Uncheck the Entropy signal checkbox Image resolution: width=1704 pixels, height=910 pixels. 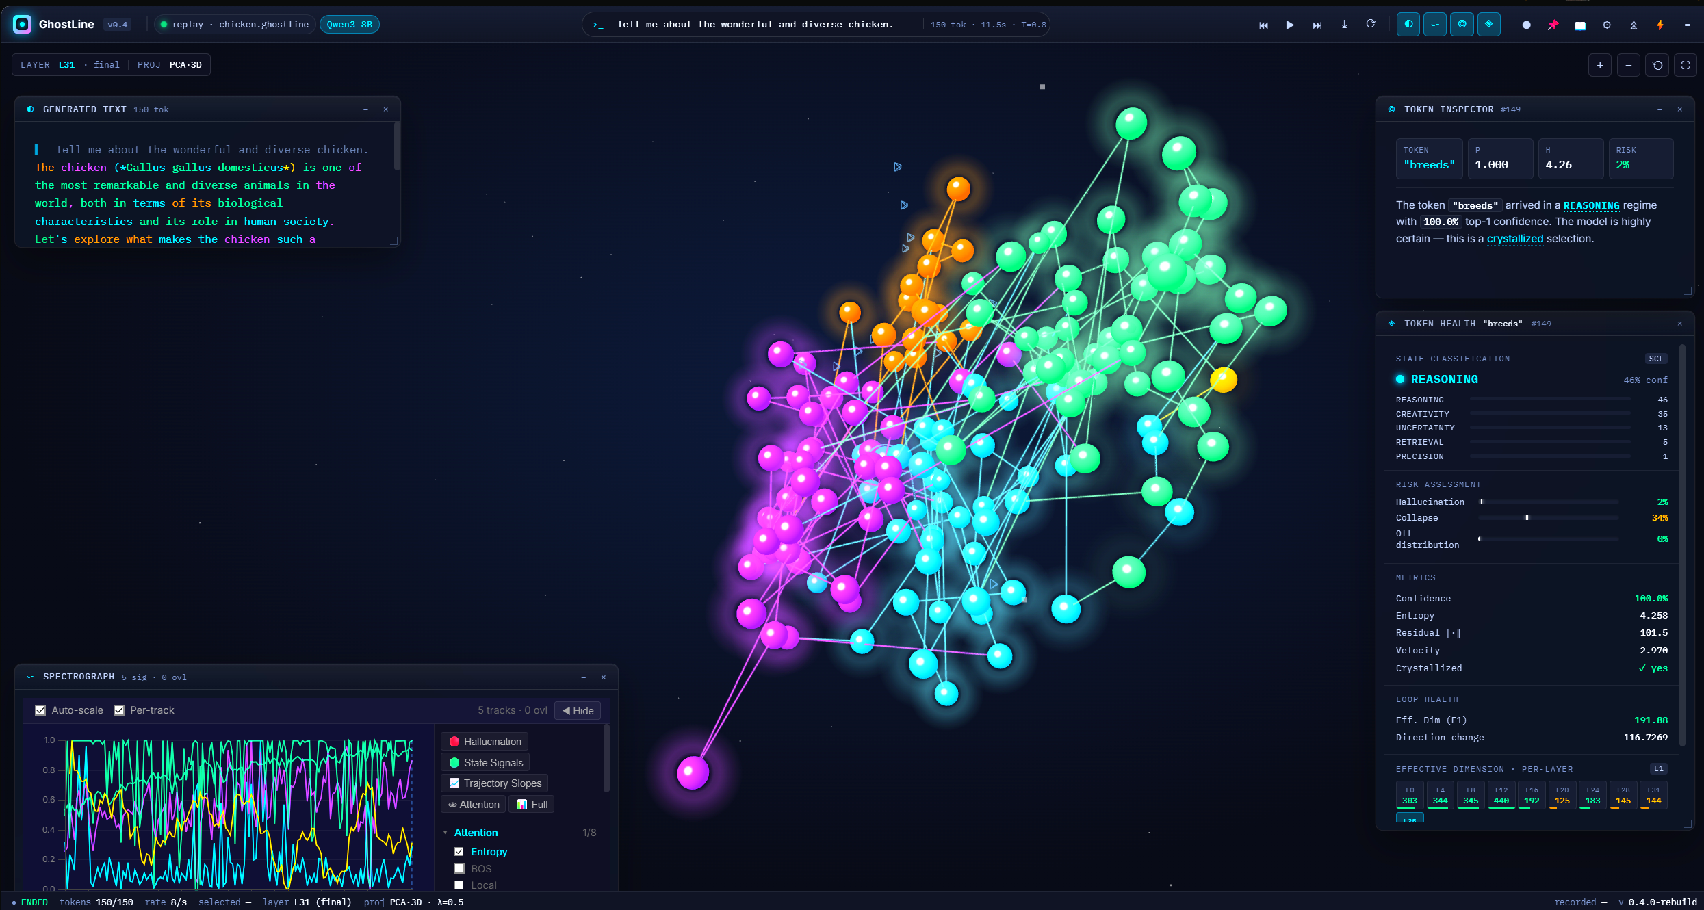point(459,852)
